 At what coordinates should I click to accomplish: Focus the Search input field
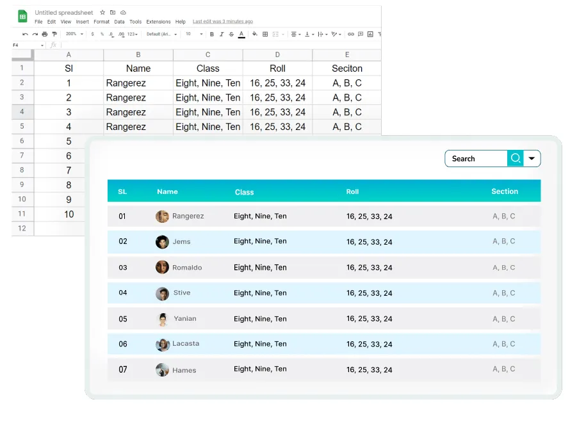click(476, 158)
